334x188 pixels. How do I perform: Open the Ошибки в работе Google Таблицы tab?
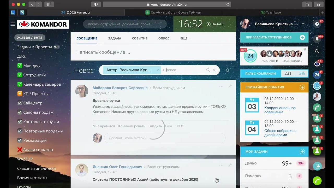pos(173,12)
